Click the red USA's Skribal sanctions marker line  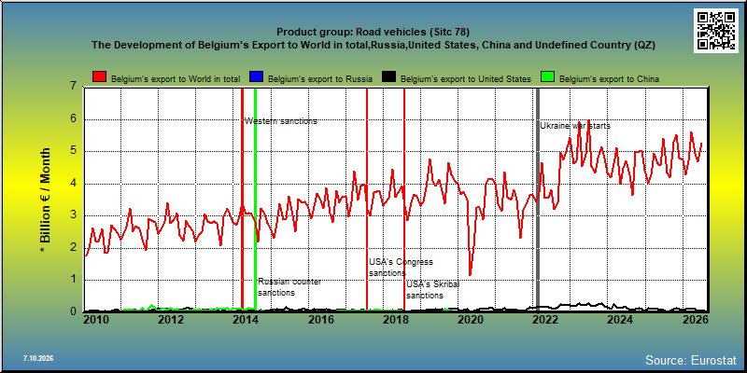(404, 199)
